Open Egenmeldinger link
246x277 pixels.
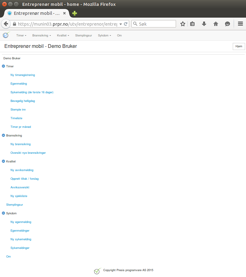(x=20, y=231)
